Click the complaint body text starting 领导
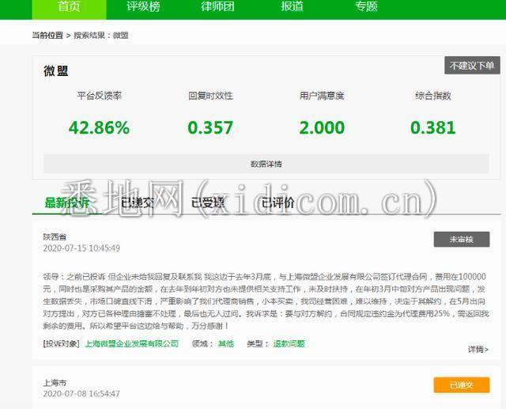Viewport: 506px width, 409px height. 266,301
